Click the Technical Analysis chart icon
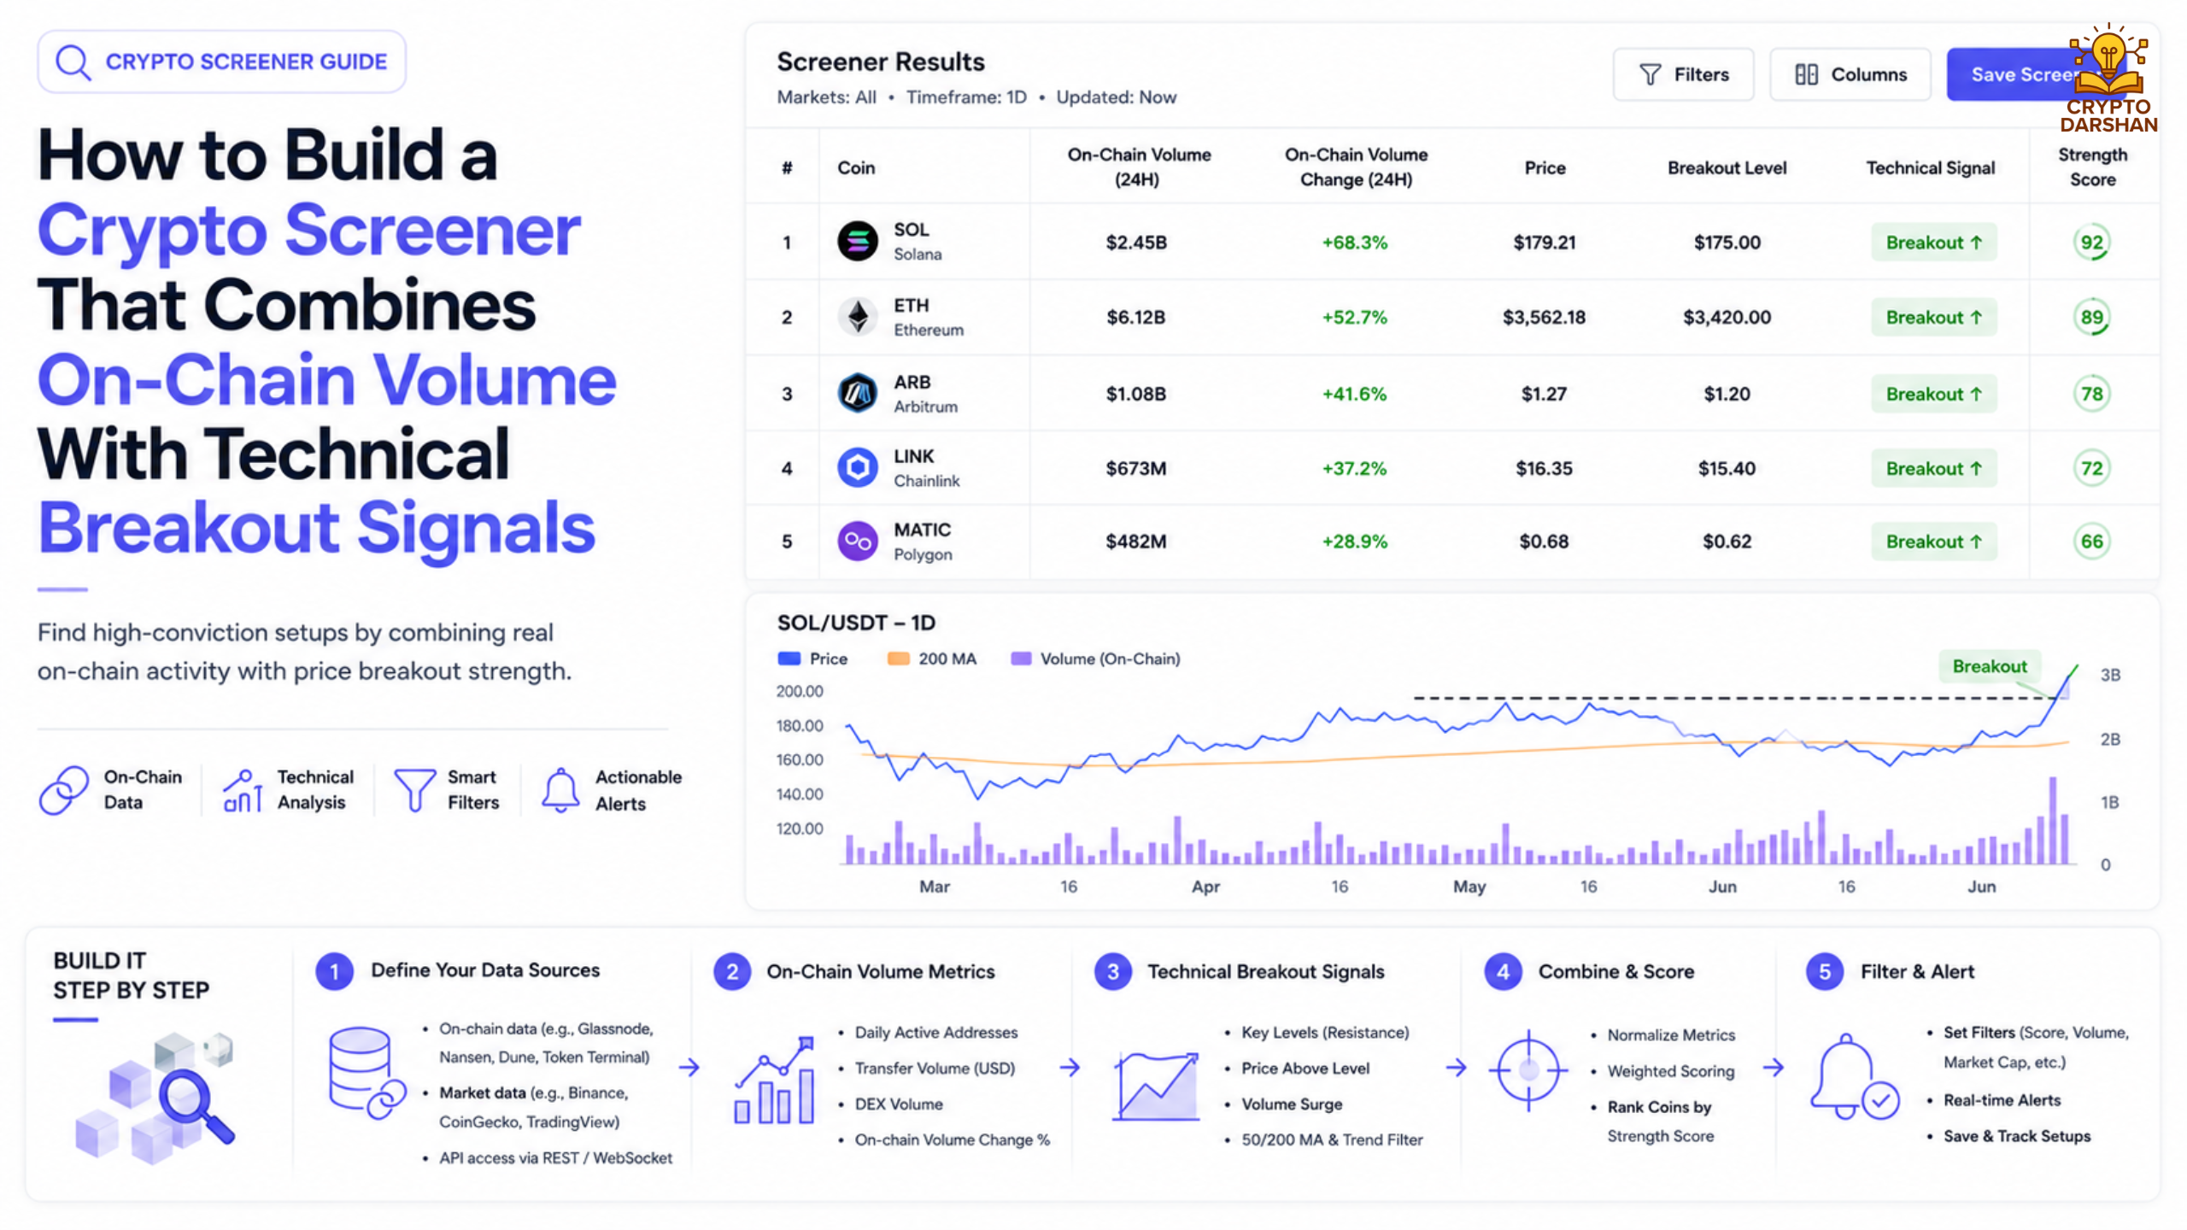2187x1230 pixels. click(243, 790)
